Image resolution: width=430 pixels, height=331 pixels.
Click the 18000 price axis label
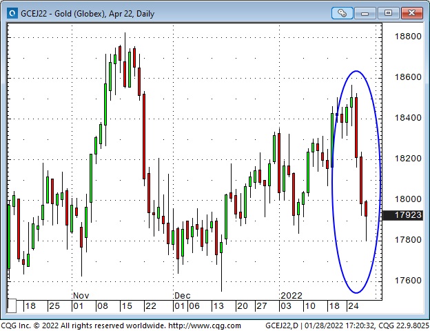(x=408, y=199)
